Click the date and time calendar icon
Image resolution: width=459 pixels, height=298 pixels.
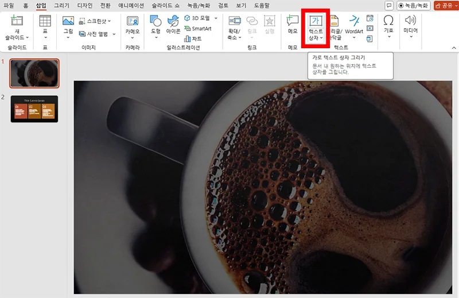(370, 18)
